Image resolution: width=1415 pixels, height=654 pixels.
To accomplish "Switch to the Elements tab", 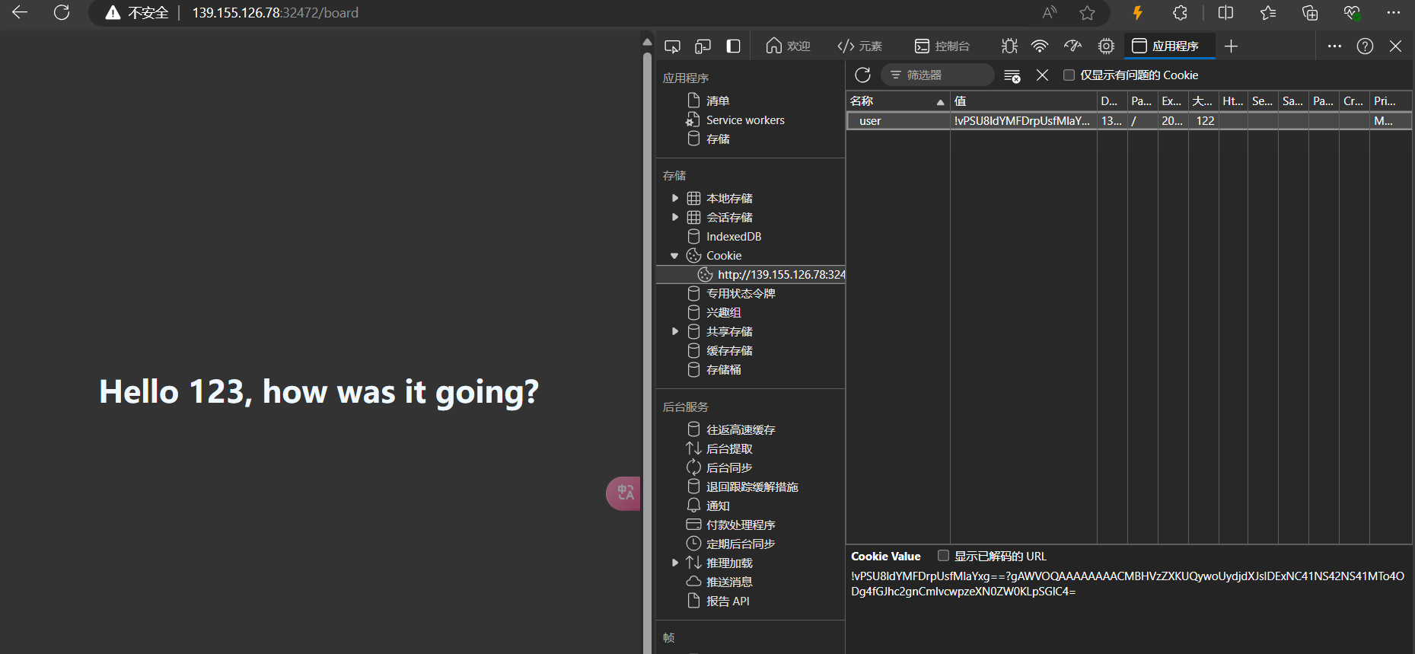I will (x=859, y=46).
